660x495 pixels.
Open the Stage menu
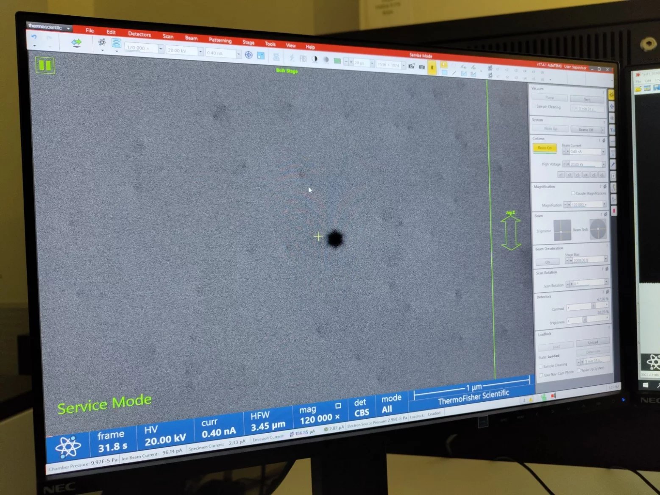coord(248,42)
